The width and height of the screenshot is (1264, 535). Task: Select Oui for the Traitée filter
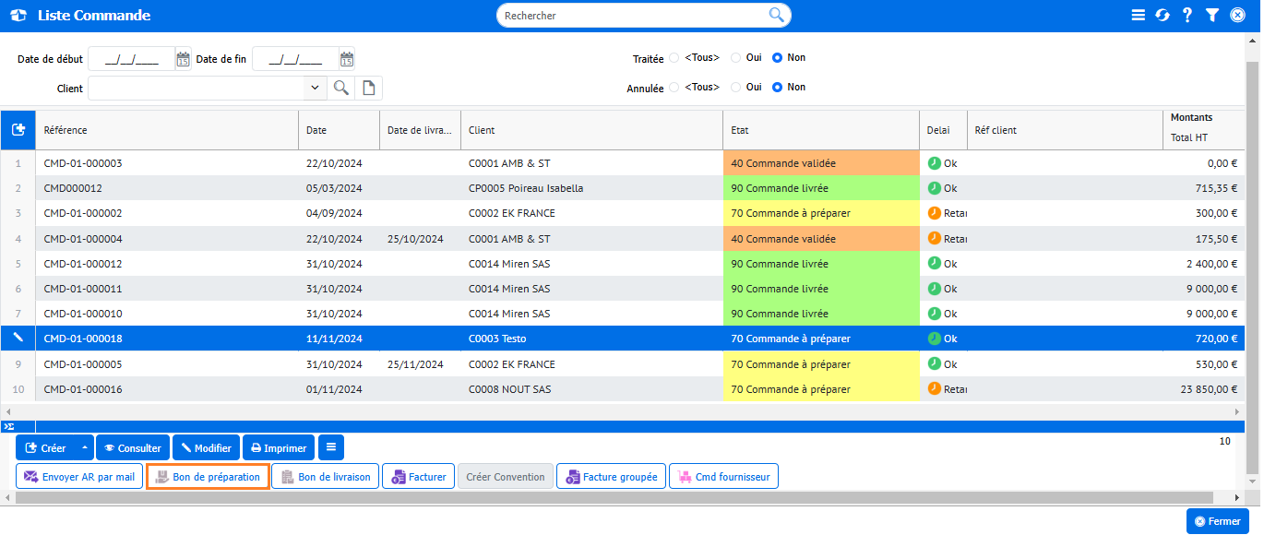pos(736,57)
